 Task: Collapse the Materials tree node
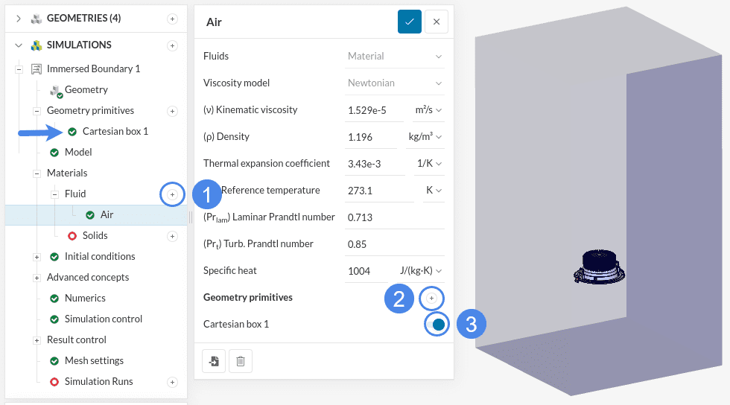click(x=36, y=173)
